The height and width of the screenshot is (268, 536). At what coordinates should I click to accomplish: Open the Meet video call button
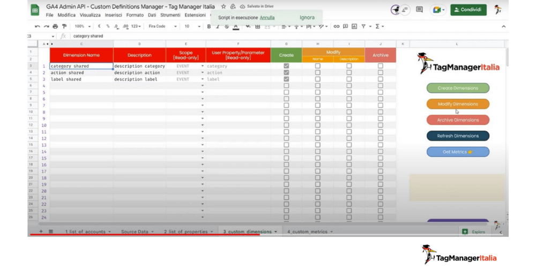coord(438,10)
